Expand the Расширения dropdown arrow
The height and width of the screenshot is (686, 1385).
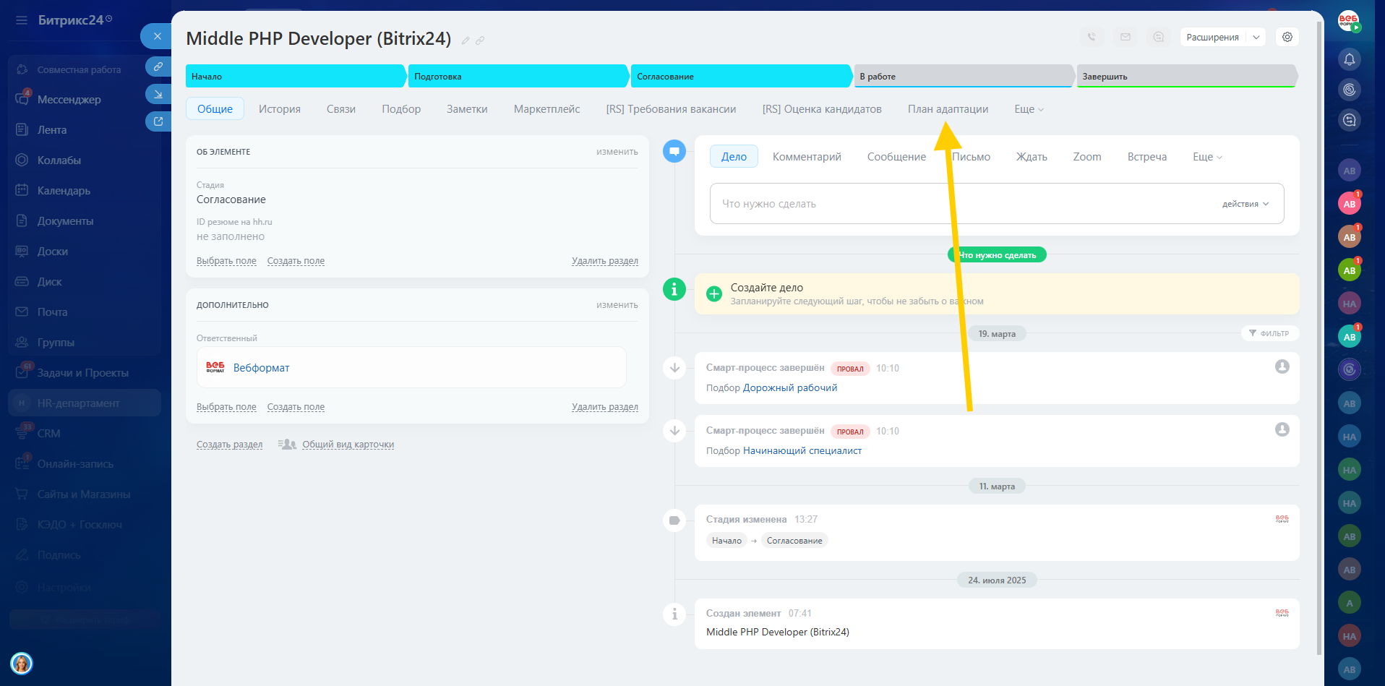tap(1256, 38)
